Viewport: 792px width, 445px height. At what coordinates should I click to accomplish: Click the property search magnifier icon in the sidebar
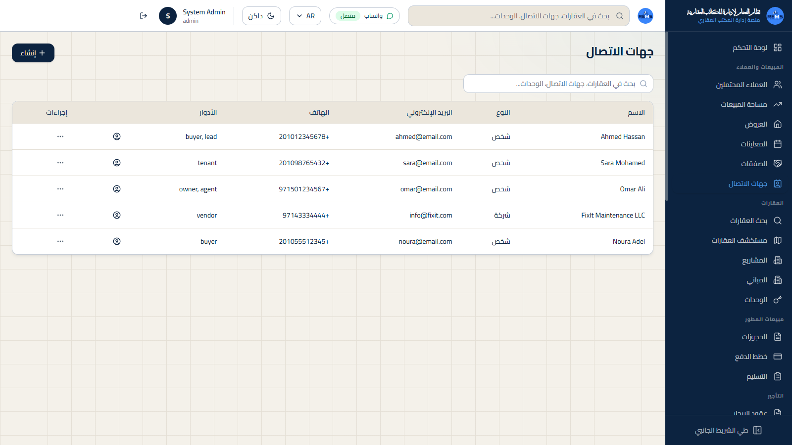tap(778, 221)
